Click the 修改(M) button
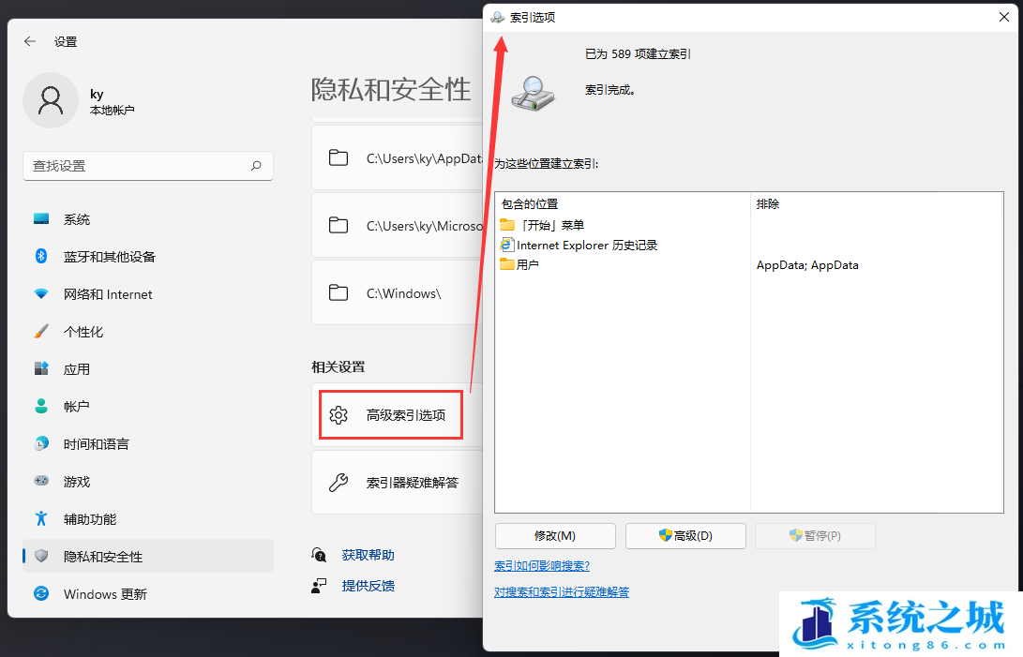Viewport: 1023px width, 657px height. pyautogui.click(x=555, y=536)
